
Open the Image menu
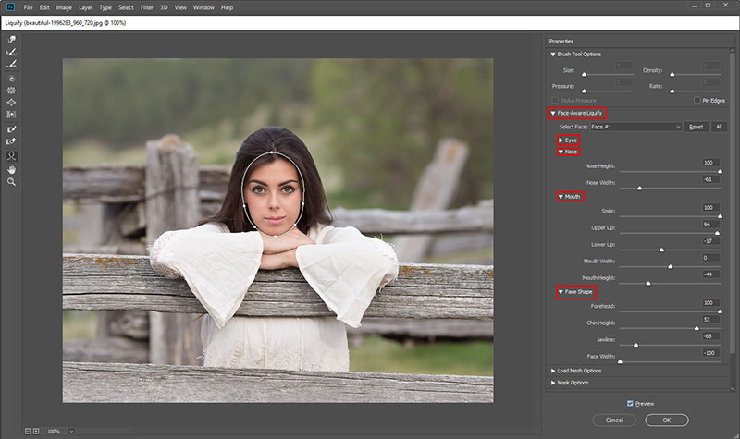click(x=64, y=7)
